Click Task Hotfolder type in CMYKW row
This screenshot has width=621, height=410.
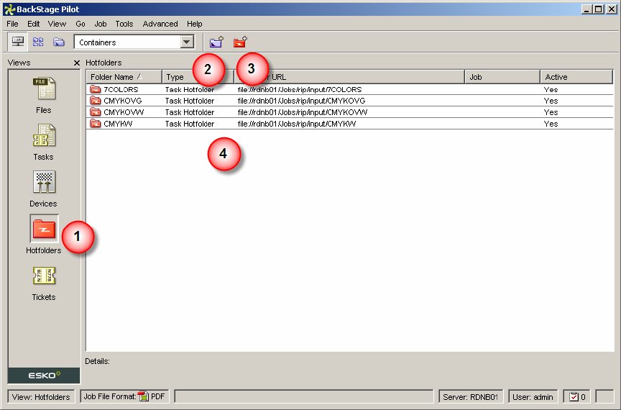[x=190, y=124]
